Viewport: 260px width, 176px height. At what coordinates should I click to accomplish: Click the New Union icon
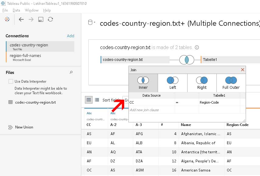click(x=10, y=127)
